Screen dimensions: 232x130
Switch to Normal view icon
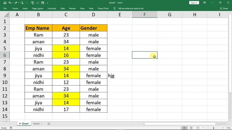(x=184, y=128)
